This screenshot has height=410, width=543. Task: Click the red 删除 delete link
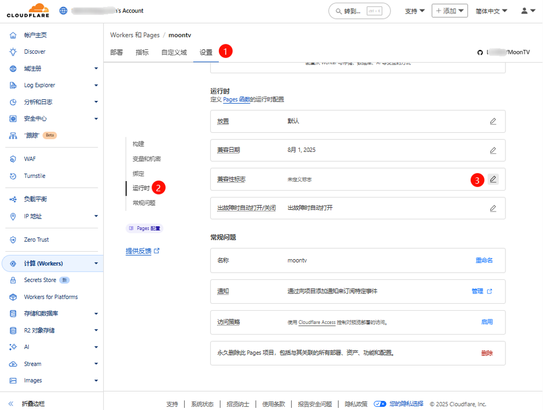487,353
